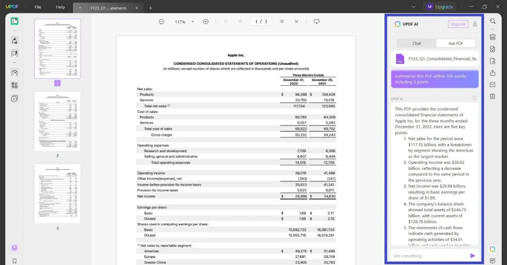Image resolution: width=507 pixels, height=265 pixels.
Task: Click 'Research and development' row label
Action: [165, 151]
